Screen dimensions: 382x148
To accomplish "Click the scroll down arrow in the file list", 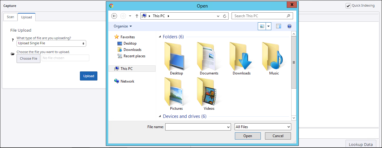I will pyautogui.click(x=294, y=118).
